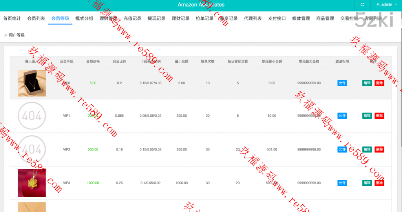Switch to the 会员列表 tab
The height and width of the screenshot is (212, 402).
tap(36, 18)
